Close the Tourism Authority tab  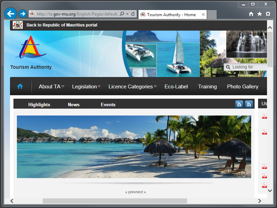pyautogui.click(x=203, y=14)
